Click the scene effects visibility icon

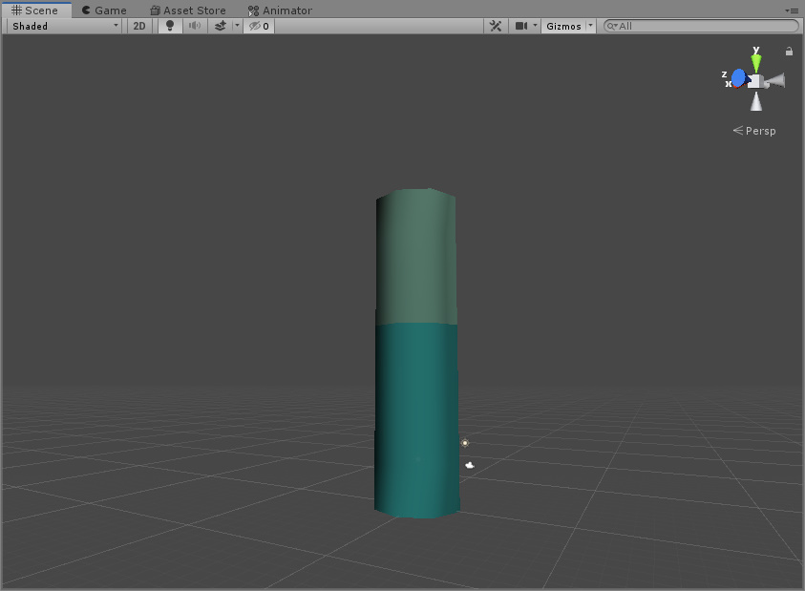(220, 26)
